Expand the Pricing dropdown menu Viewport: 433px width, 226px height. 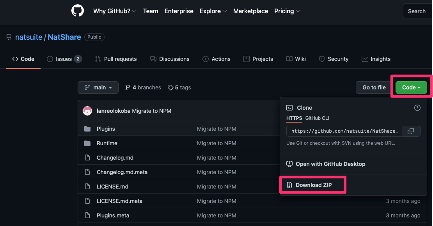coord(287,11)
